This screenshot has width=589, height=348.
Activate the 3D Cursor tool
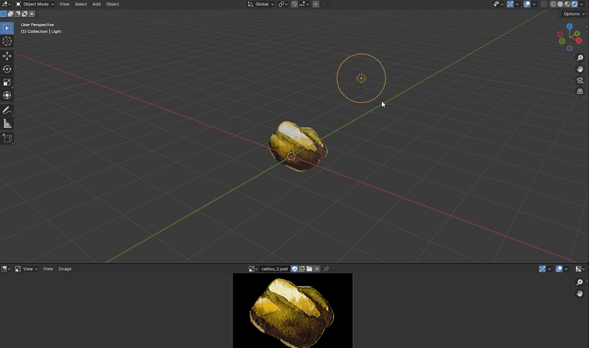7,41
